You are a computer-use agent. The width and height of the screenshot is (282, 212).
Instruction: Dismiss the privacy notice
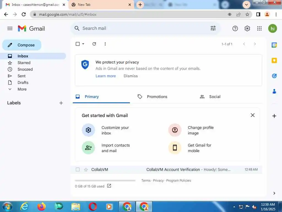[131, 76]
